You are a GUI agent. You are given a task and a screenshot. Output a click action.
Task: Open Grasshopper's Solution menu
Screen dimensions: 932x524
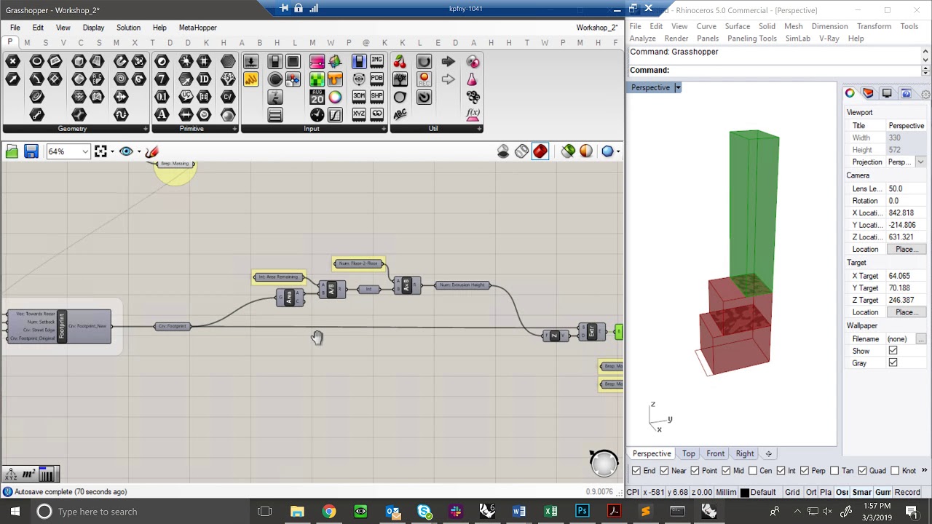pyautogui.click(x=128, y=28)
